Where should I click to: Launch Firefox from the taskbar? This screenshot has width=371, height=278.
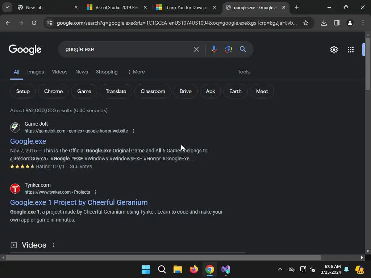coord(194,269)
